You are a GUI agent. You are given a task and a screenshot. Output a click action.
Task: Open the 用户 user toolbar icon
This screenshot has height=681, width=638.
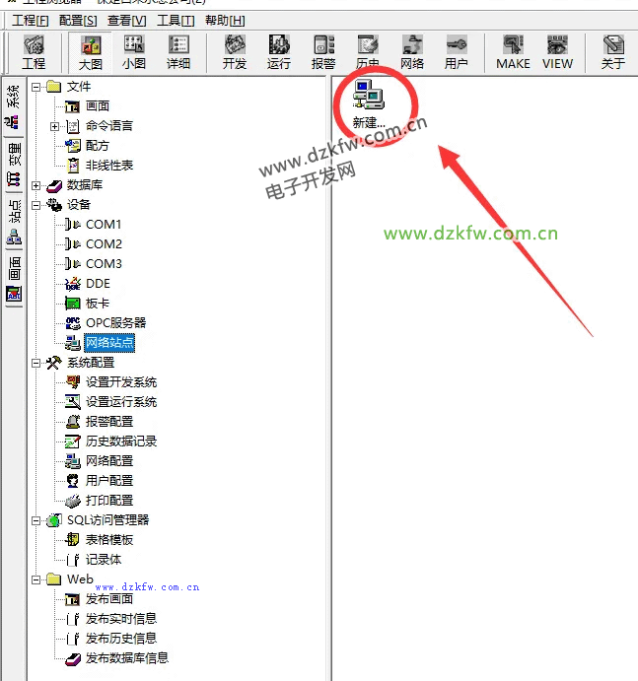pos(457,51)
